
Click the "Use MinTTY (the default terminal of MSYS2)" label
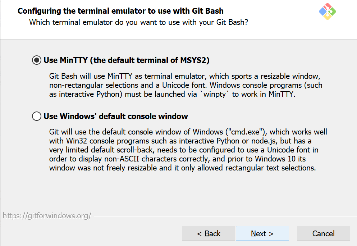[126, 60]
